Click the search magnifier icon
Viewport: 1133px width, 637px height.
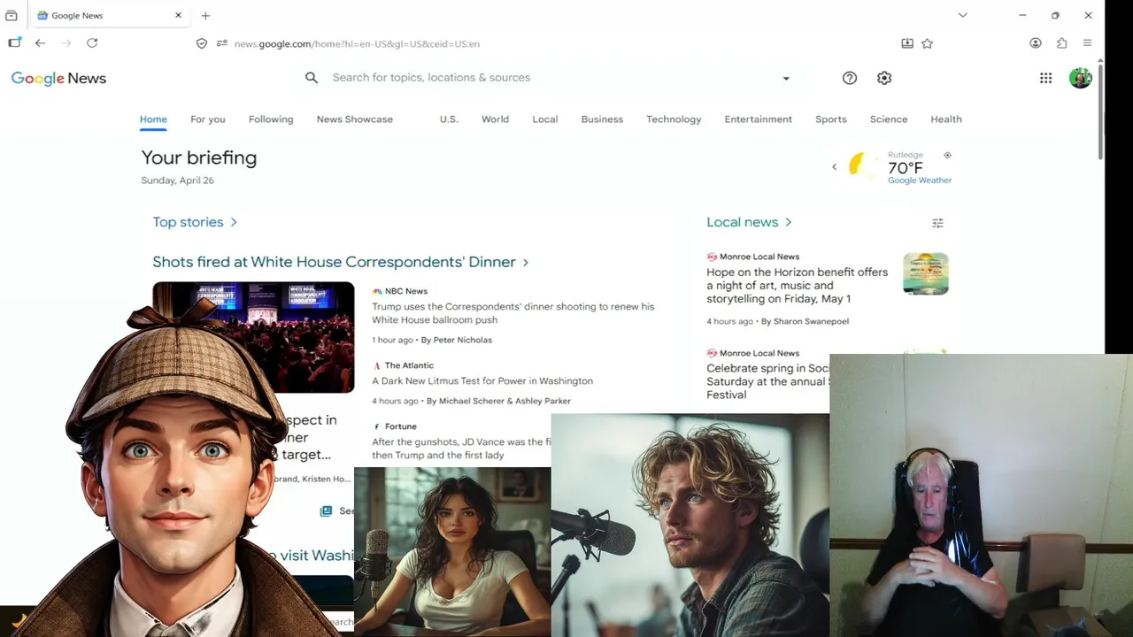point(312,78)
